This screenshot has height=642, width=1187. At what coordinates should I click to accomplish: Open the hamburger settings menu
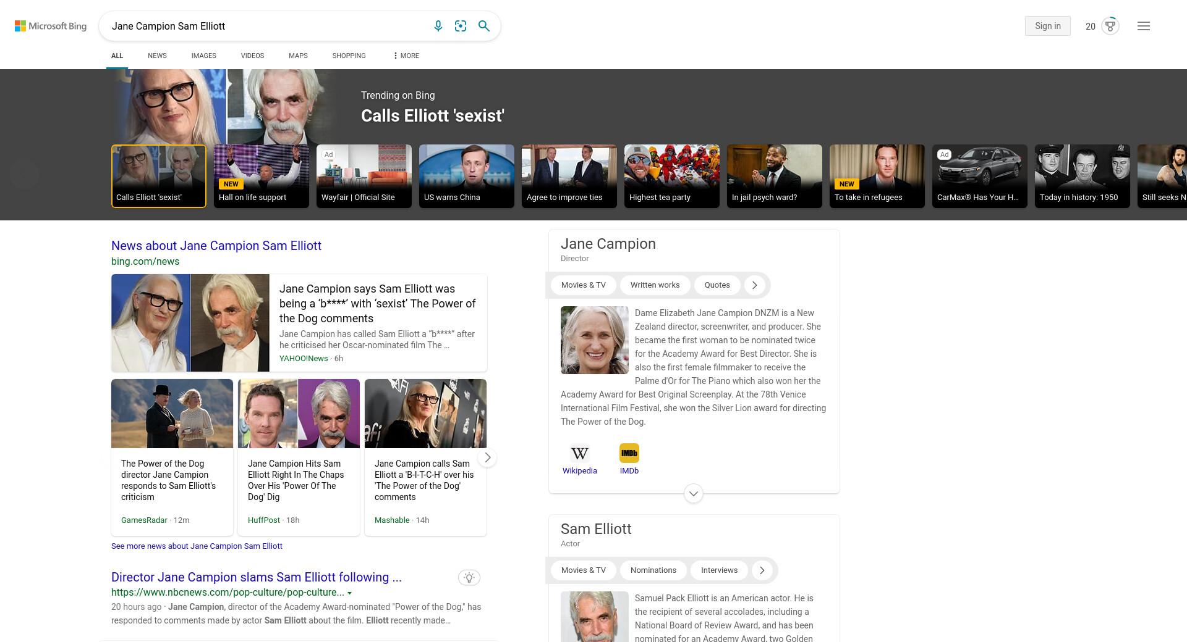[1144, 26]
